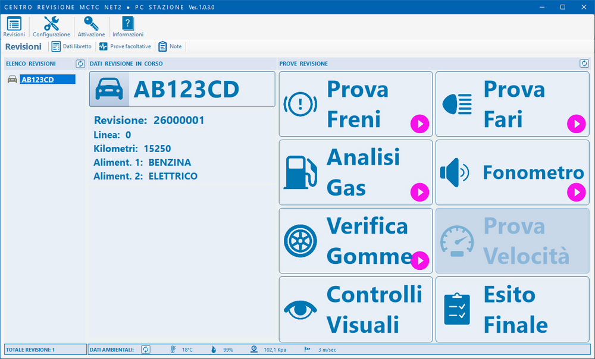Start the Analisi Gas play button
Image resolution: width=595 pixels, height=359 pixels.
tap(419, 192)
